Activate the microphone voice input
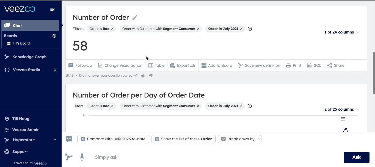This screenshot has height=167, width=375. (x=82, y=157)
